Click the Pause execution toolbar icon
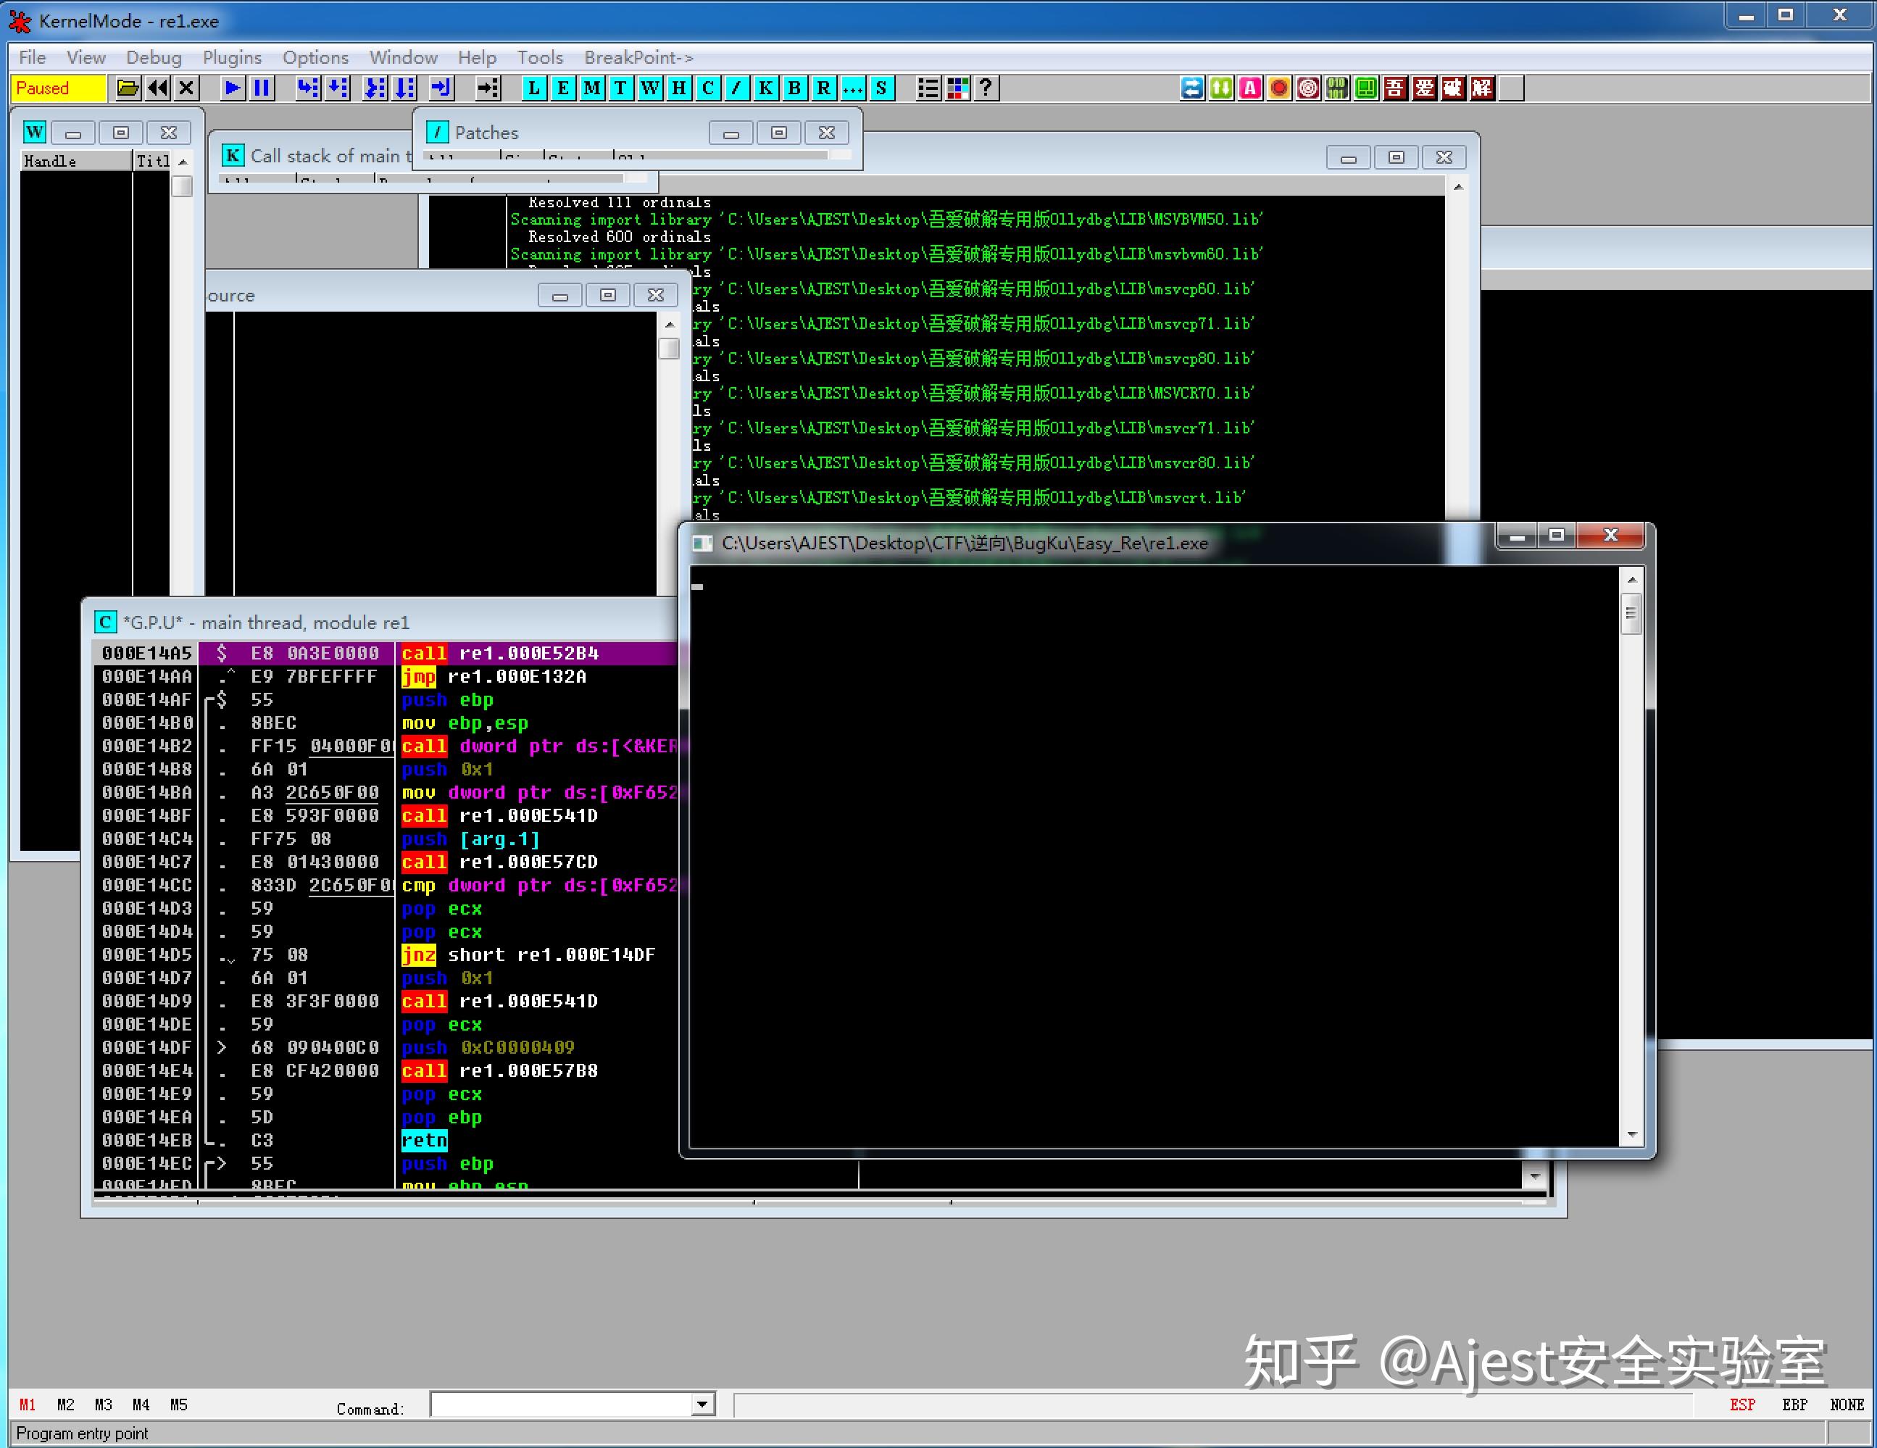Screen dimensions: 1877x1448 262,88
